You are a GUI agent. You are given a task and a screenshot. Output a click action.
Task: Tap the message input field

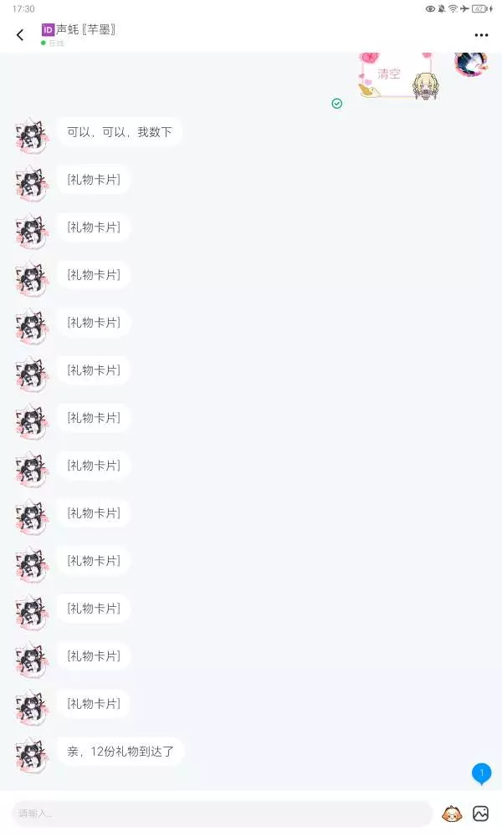click(223, 813)
